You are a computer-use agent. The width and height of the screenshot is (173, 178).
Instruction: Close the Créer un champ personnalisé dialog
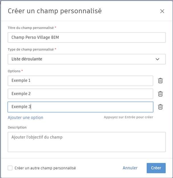(x=162, y=11)
